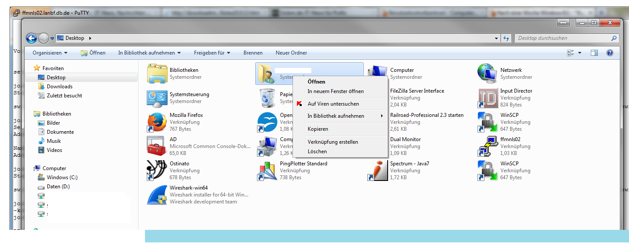Open the Freigeben für dropdown
The width and height of the screenshot is (629, 245).
pyautogui.click(x=212, y=53)
